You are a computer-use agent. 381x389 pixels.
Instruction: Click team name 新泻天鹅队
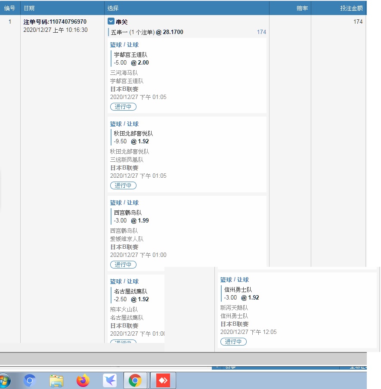tap(234, 308)
